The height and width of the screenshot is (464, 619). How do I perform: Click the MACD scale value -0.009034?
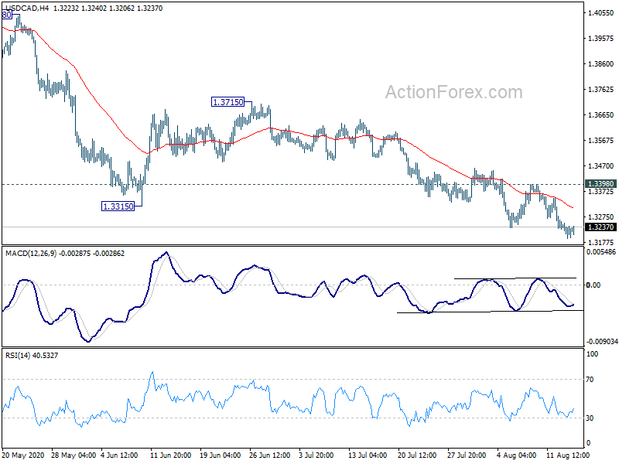(602, 341)
